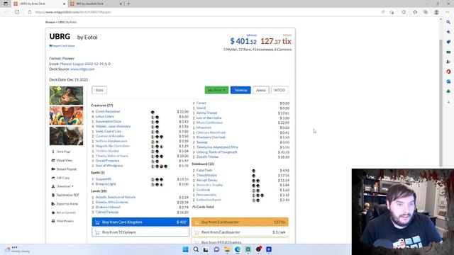The width and height of the screenshot is (454, 255).
Task: Open the Edge sidebar Games icon
Action: point(448,62)
